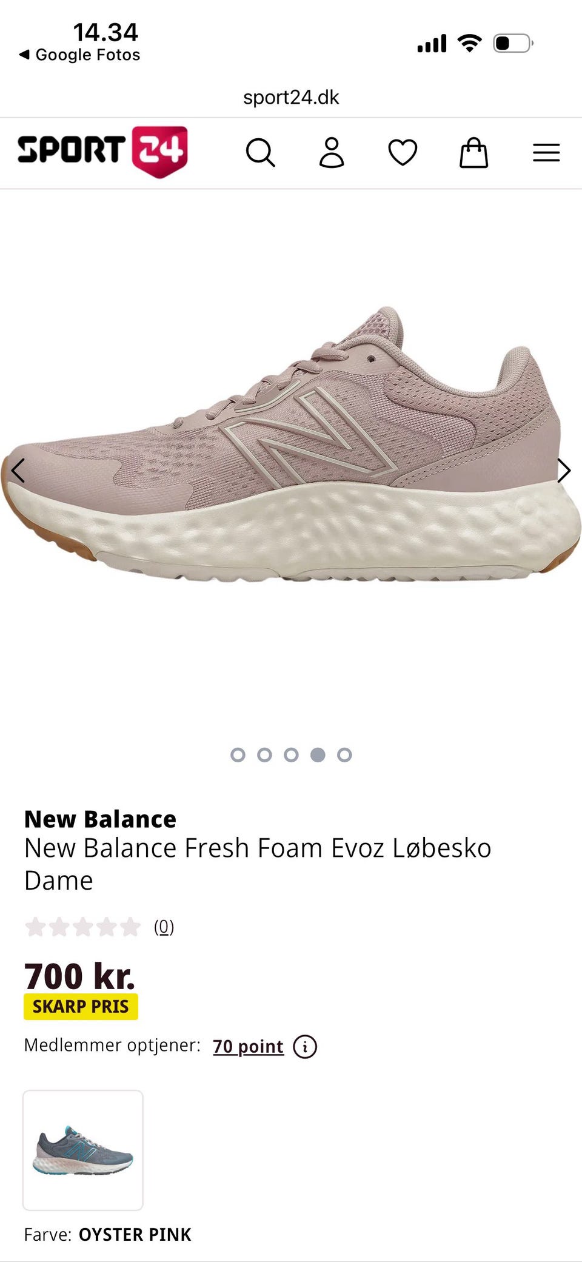Open the wishlist heart icon
This screenshot has width=582, height=1262.
click(x=403, y=152)
